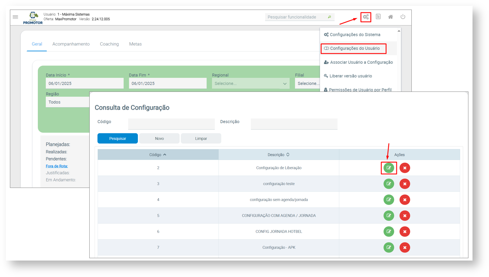Screen dimensions: 489x277
Task: Click the 'Pendentes:' label
Action: (x=56, y=159)
